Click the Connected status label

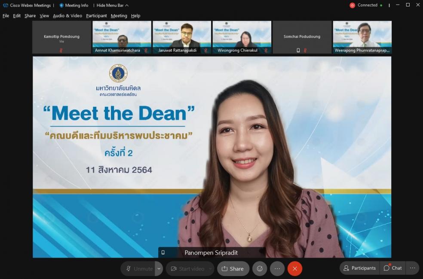point(368,5)
